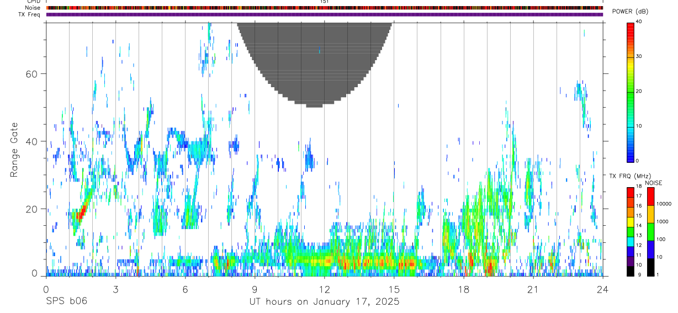Click the multicolored noise strip above the plot
Image resolution: width=678 pixels, height=313 pixels.
pyautogui.click(x=325, y=8)
